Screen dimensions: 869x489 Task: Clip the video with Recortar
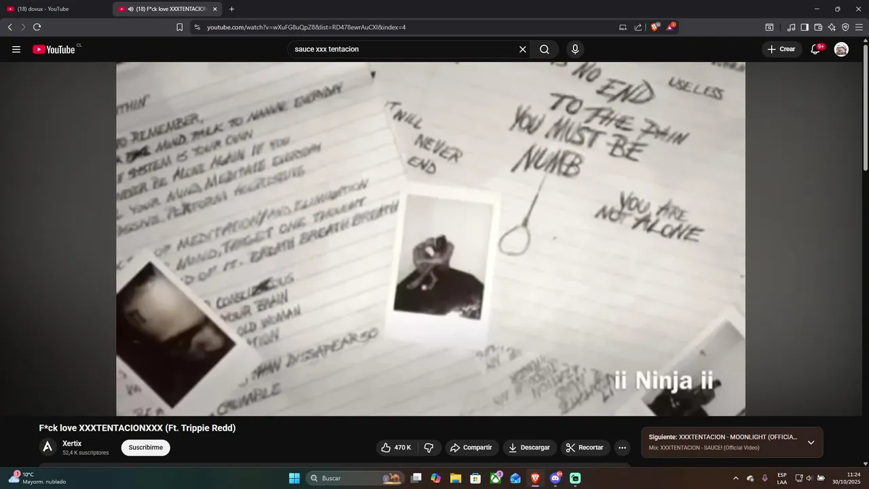coord(585,448)
